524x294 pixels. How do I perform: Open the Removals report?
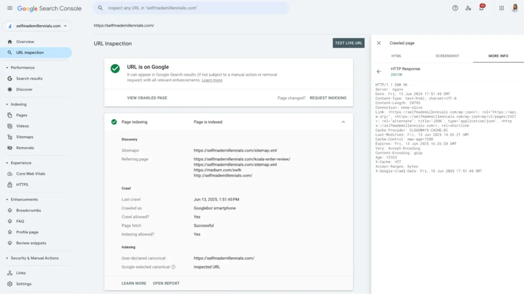coord(27,148)
